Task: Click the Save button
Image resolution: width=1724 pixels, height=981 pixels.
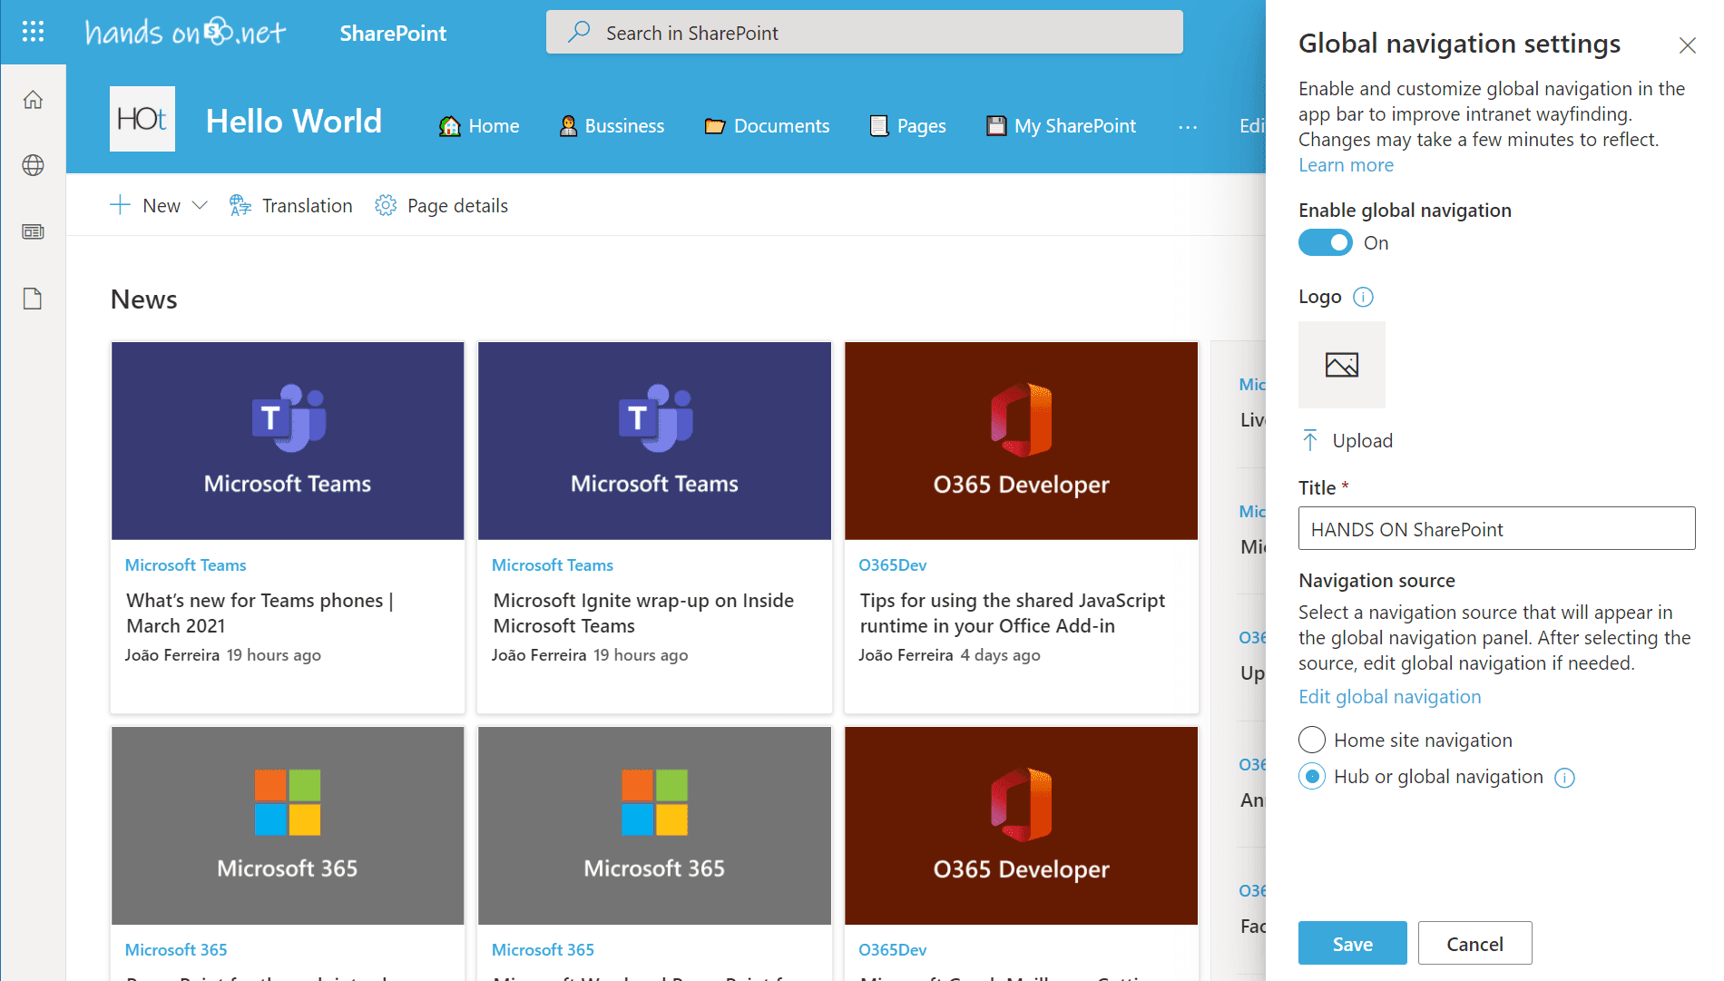Action: pos(1352,944)
